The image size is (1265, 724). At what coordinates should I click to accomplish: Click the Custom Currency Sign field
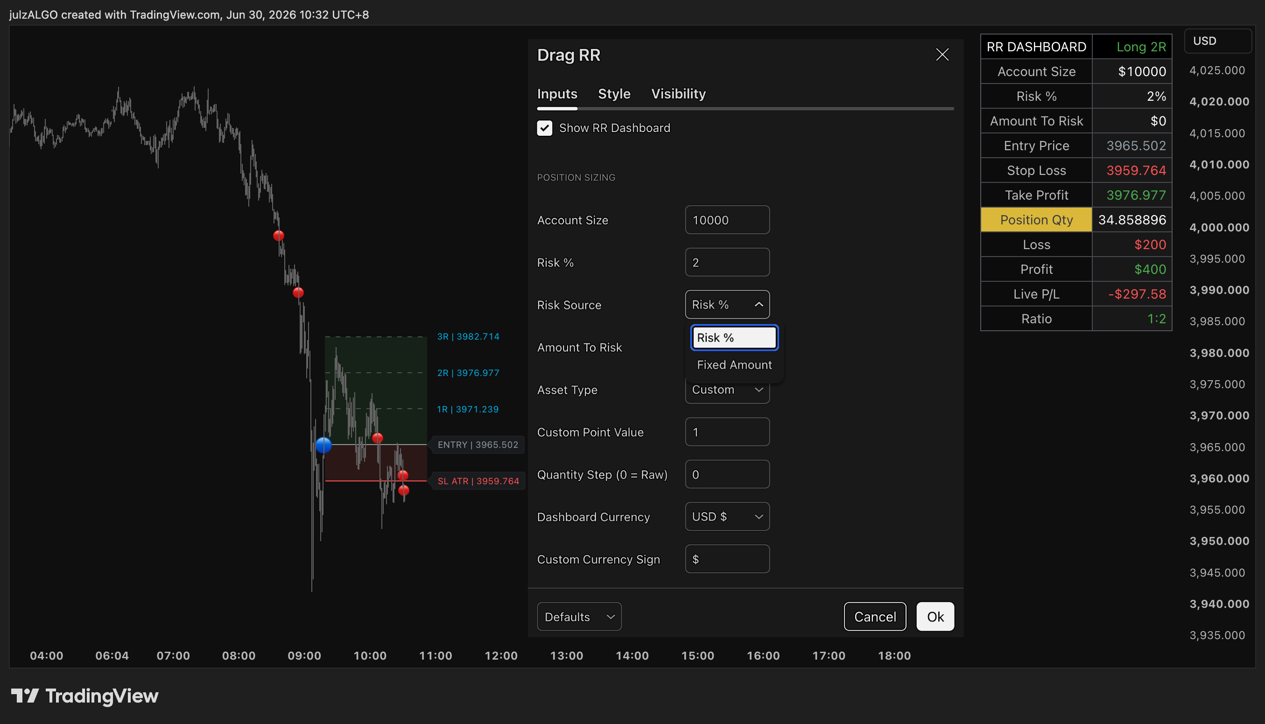727,559
